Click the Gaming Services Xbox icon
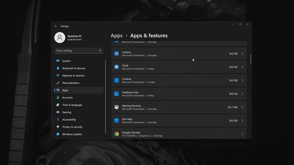 116,107
